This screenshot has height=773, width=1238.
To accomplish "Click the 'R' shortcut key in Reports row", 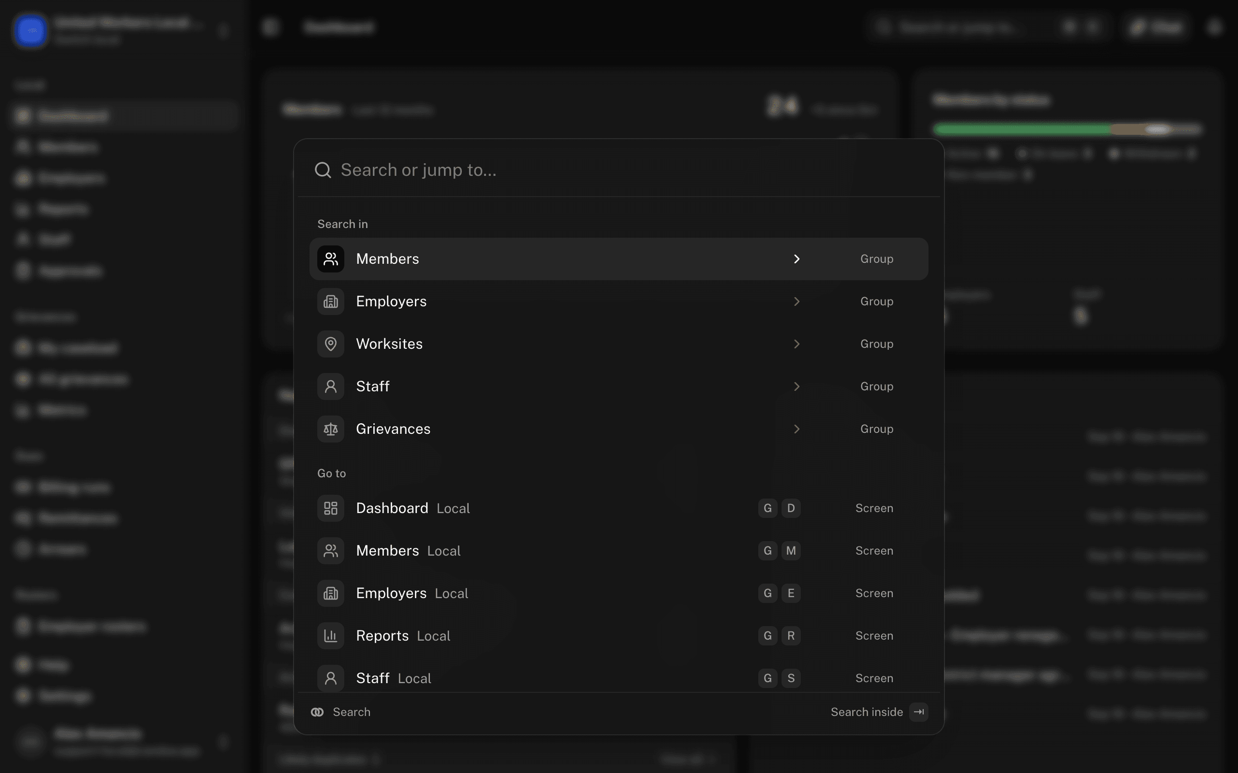I will [791, 635].
